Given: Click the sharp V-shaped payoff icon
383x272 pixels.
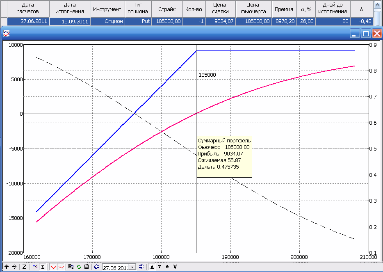Looking at the screenshot, I should [53, 267].
